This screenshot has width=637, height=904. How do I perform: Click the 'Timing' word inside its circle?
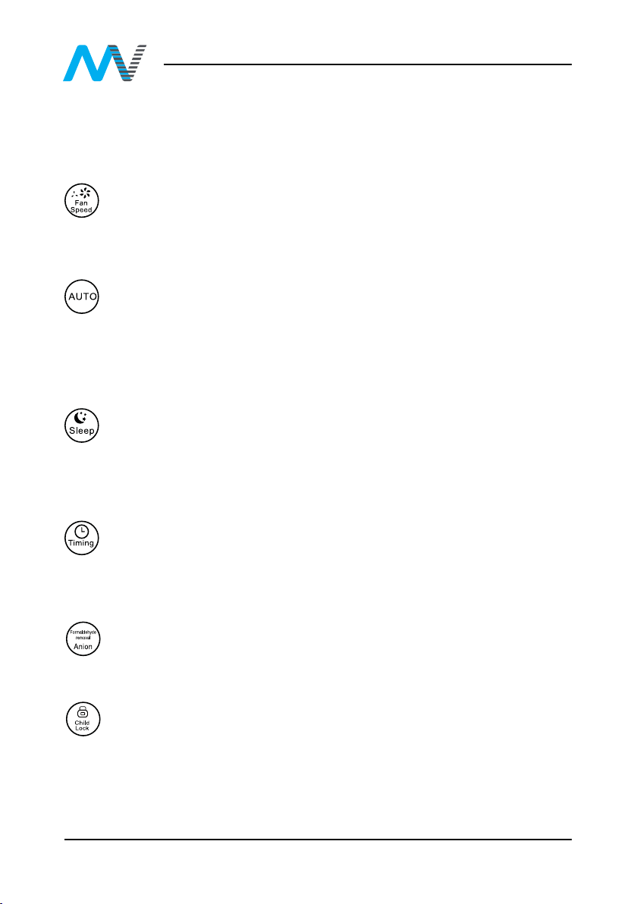click(x=81, y=543)
